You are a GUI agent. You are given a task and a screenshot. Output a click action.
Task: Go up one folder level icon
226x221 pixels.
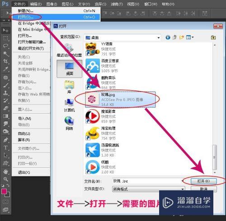175,37
